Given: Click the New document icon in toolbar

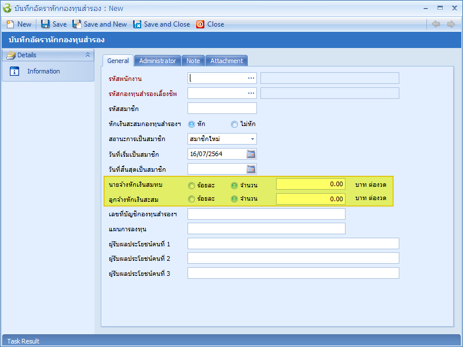Looking at the screenshot, I should coord(10,24).
